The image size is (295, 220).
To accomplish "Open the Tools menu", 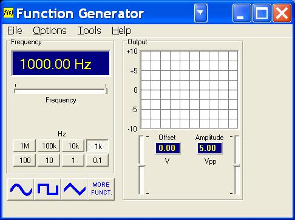I will pos(89,31).
